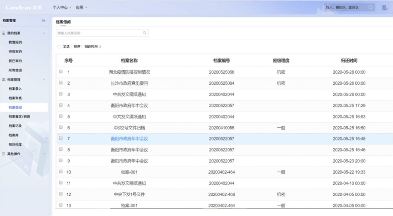Click the 归还时间 sort arrows icon
The image size is (393, 216).
(100, 47)
